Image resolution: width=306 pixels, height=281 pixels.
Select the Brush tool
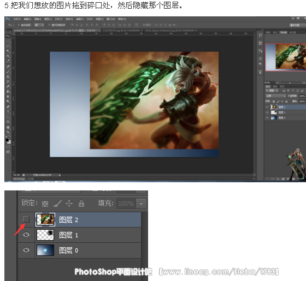pos(8,71)
